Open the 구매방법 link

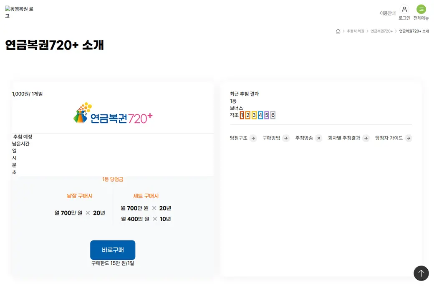click(x=271, y=138)
